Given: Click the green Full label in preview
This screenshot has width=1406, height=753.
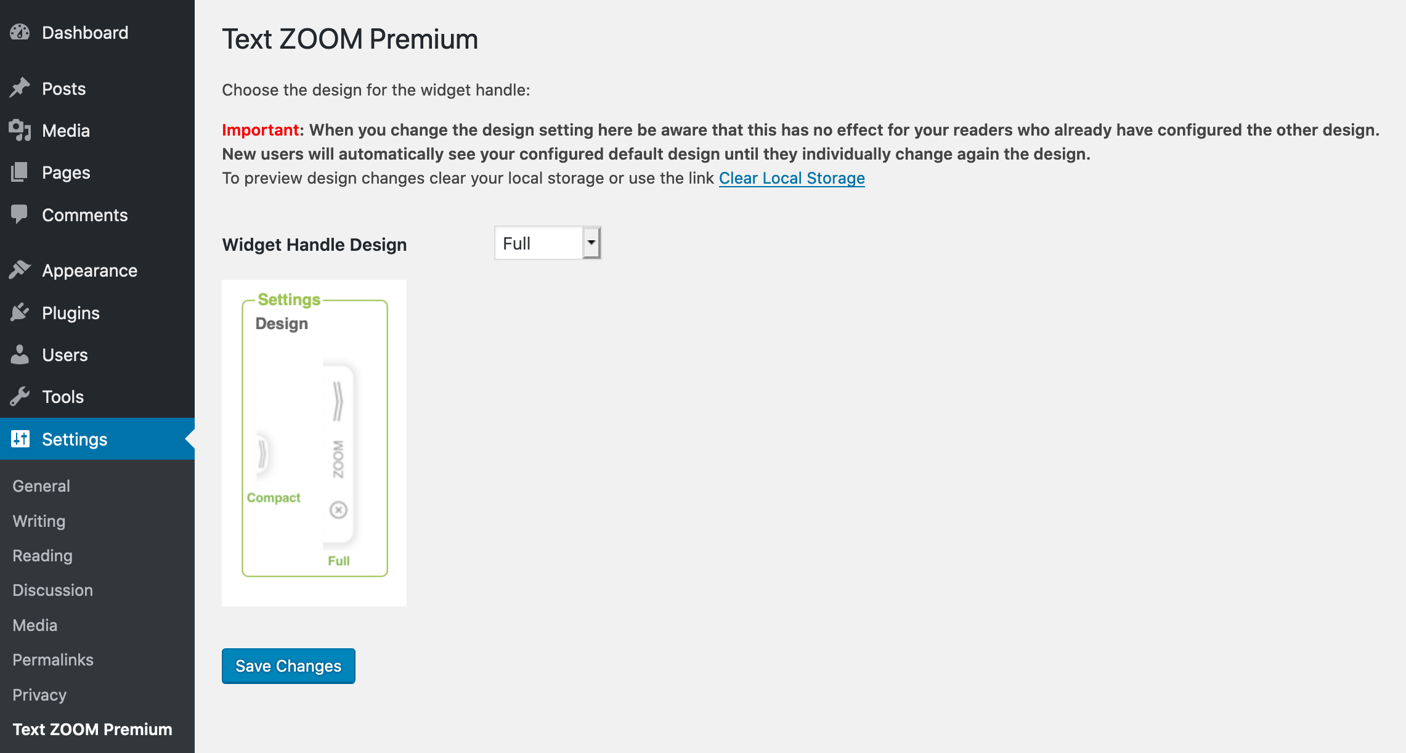Looking at the screenshot, I should click(338, 561).
